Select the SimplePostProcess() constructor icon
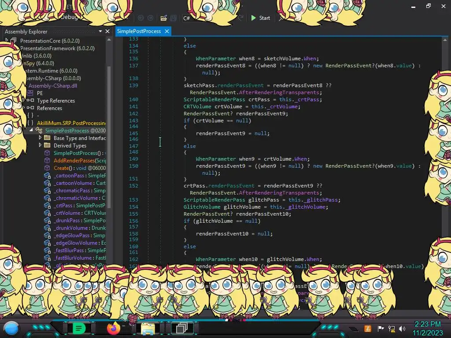 tap(47, 153)
